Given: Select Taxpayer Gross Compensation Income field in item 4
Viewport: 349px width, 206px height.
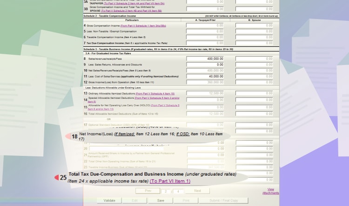Looking at the screenshot, I should (x=205, y=26).
